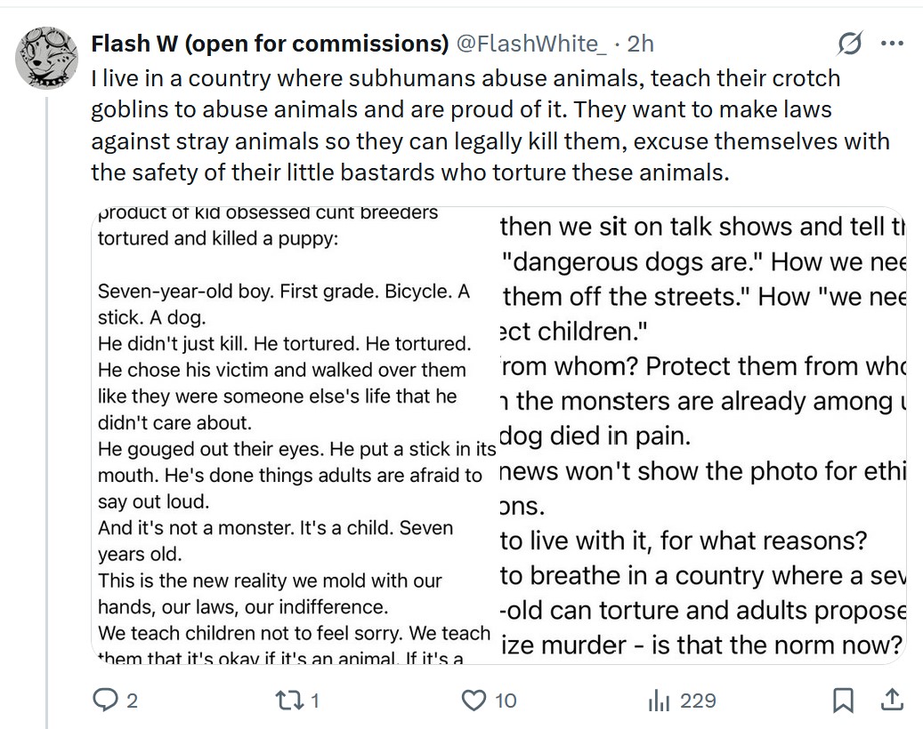Open the Grok explain-post icon
This screenshot has height=729, width=923.
coord(850,44)
